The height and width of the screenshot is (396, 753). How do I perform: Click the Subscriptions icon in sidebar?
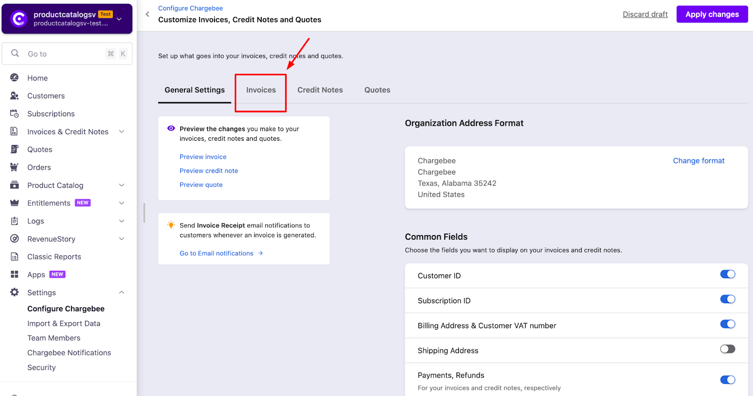(15, 113)
